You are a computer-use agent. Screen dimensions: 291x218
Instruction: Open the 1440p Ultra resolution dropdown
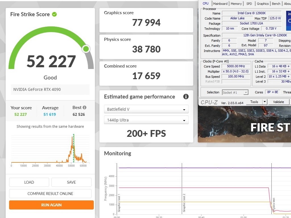point(146,120)
